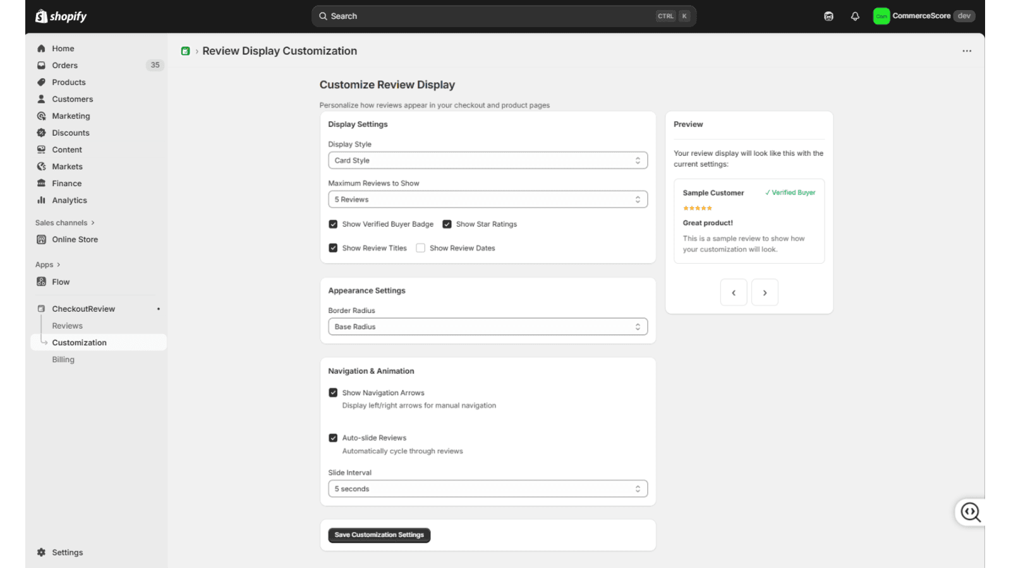Screen dimensions: 1011x568
Task: Disable Auto-slide Reviews
Action: (334, 437)
